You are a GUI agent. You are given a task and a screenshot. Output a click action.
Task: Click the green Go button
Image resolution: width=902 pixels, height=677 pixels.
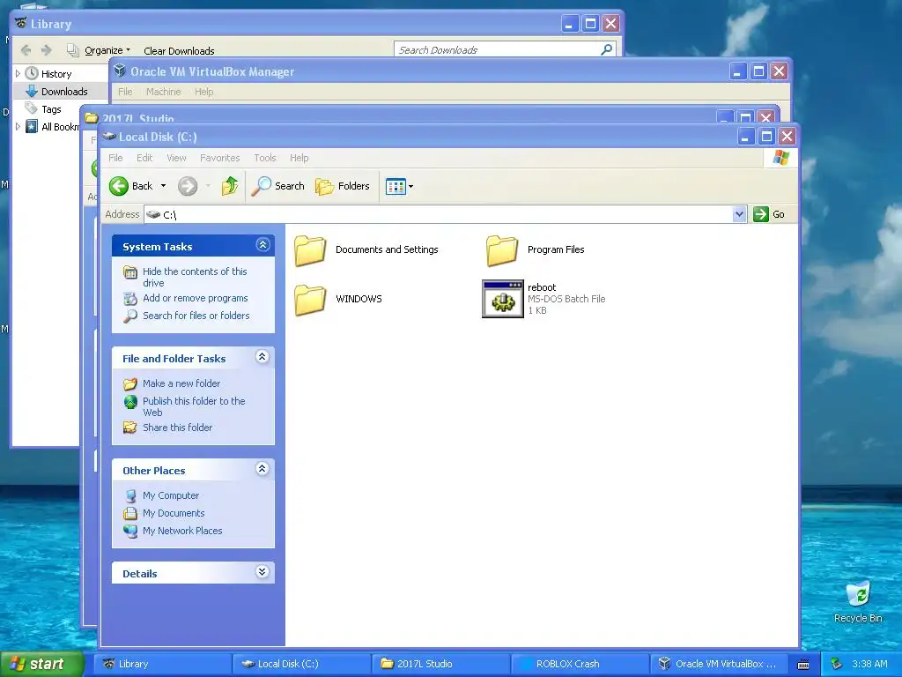click(x=769, y=214)
